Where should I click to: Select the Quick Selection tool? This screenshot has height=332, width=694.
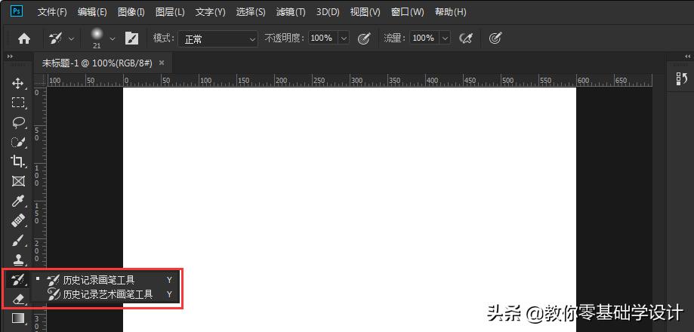(17, 142)
